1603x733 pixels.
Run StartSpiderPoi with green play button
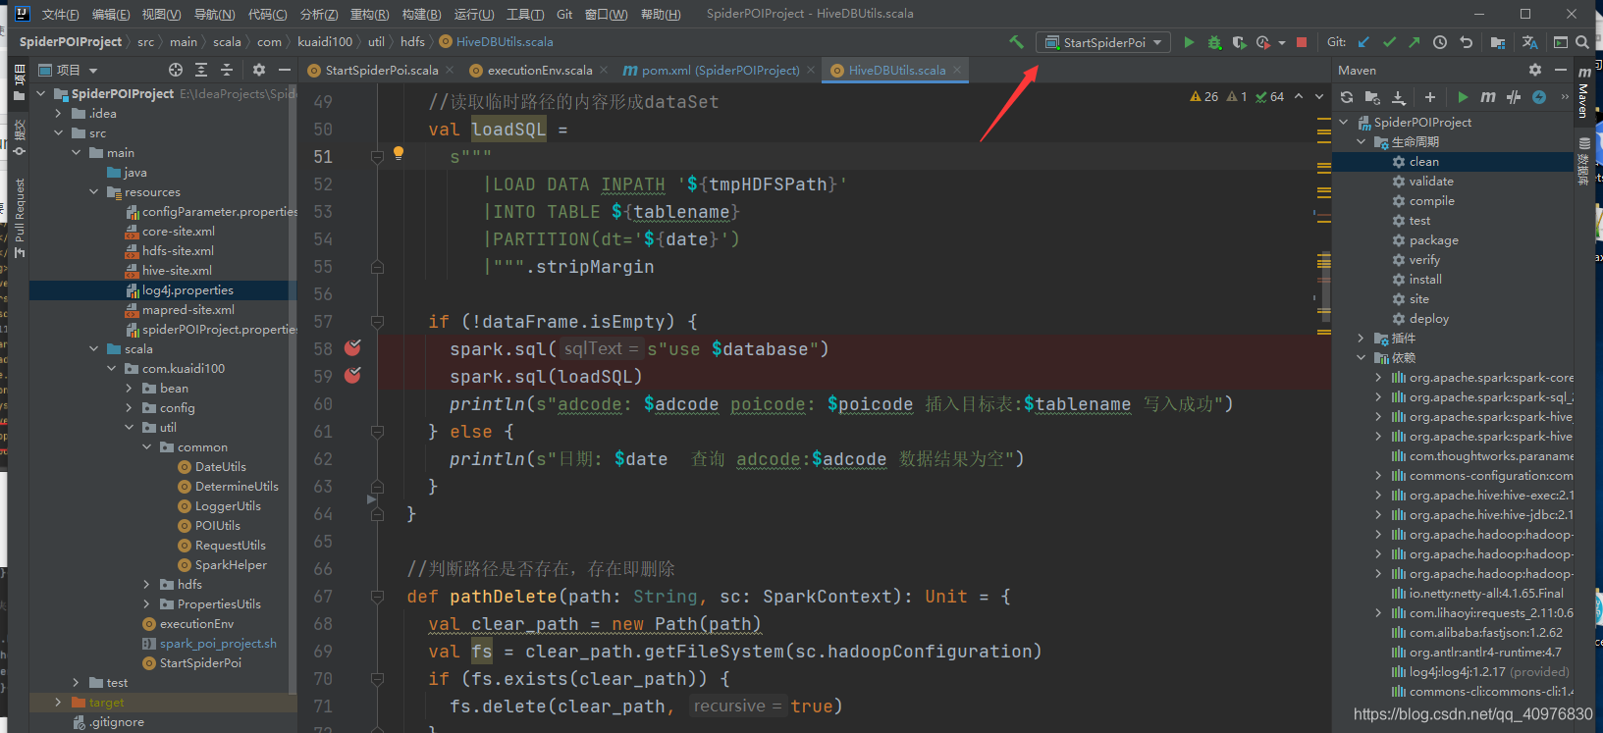[1189, 42]
